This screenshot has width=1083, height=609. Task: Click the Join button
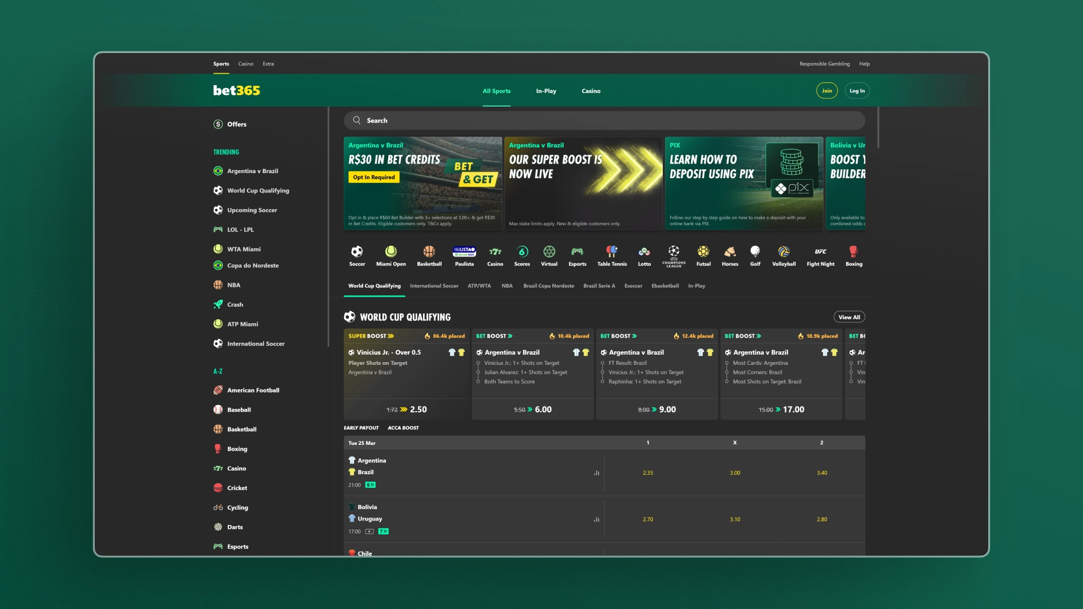[827, 91]
